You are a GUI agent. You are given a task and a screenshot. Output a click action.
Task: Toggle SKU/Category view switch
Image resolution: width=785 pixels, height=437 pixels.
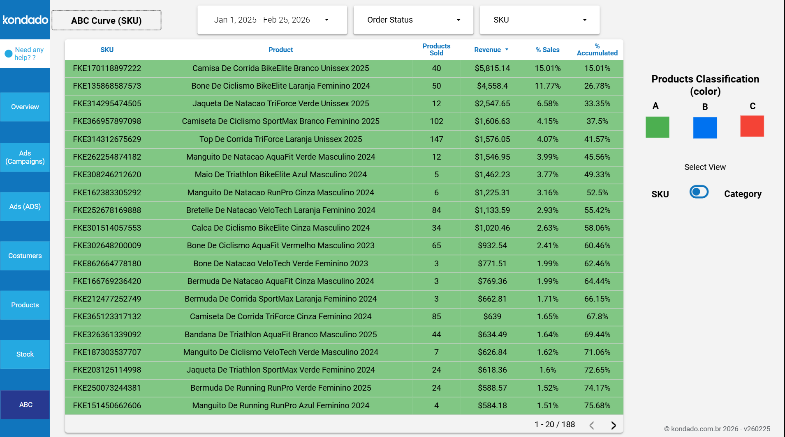click(x=699, y=192)
